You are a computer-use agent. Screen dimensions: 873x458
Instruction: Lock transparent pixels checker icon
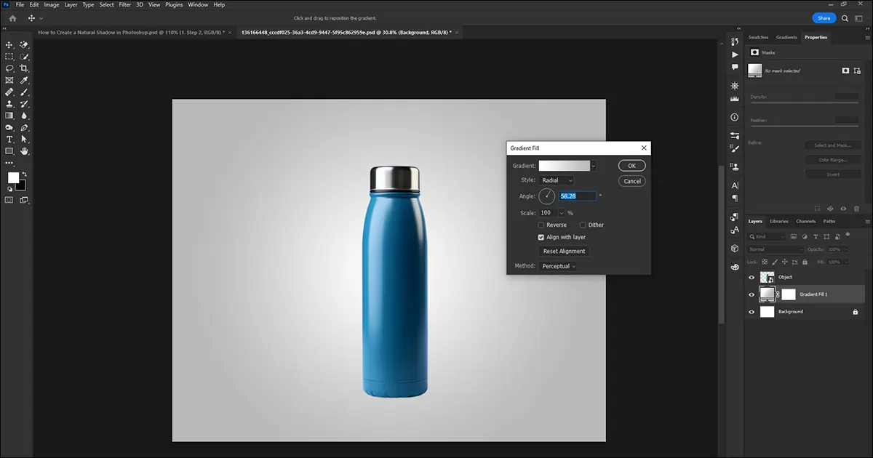[x=765, y=262]
